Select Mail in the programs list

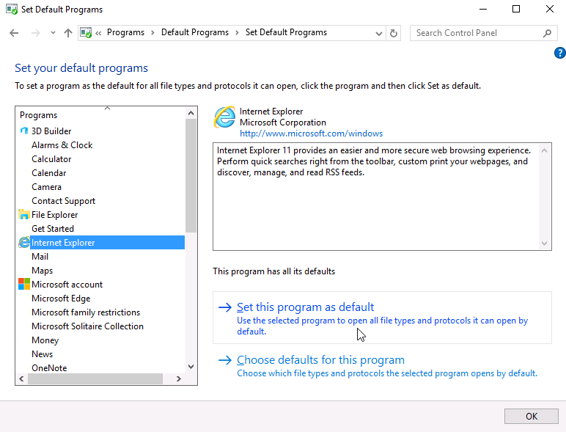40,257
